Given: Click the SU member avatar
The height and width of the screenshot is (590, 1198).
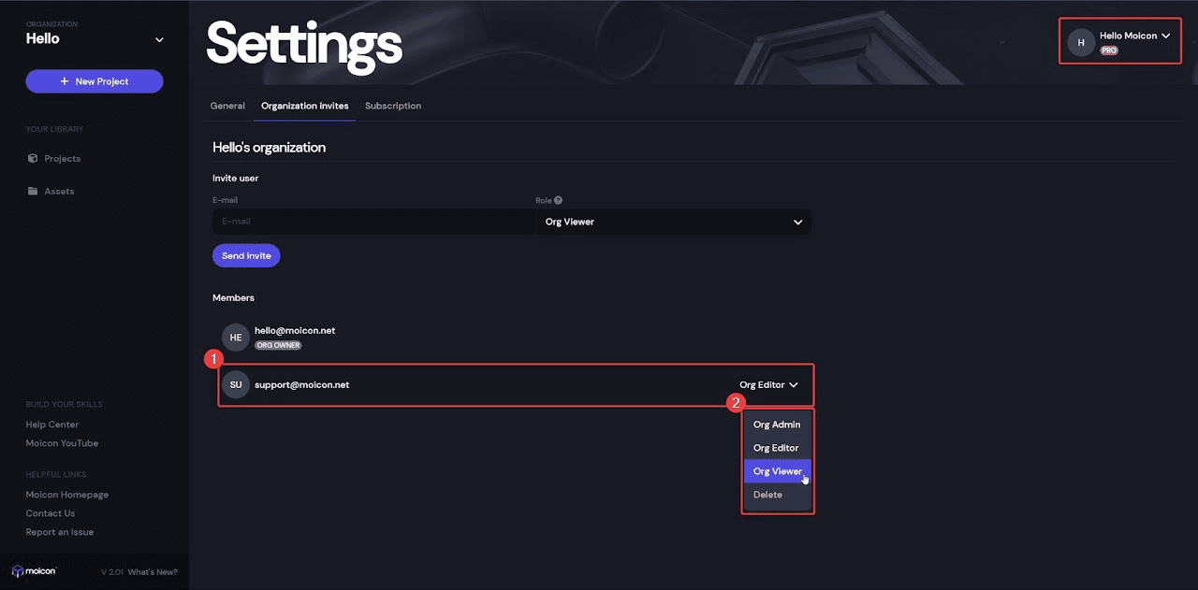Looking at the screenshot, I should pyautogui.click(x=236, y=384).
